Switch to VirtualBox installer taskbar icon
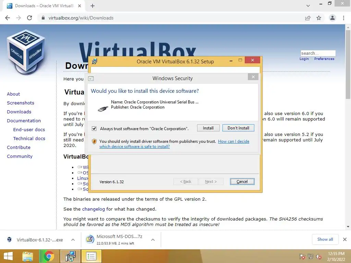This screenshot has width=351, height=263. [70, 256]
